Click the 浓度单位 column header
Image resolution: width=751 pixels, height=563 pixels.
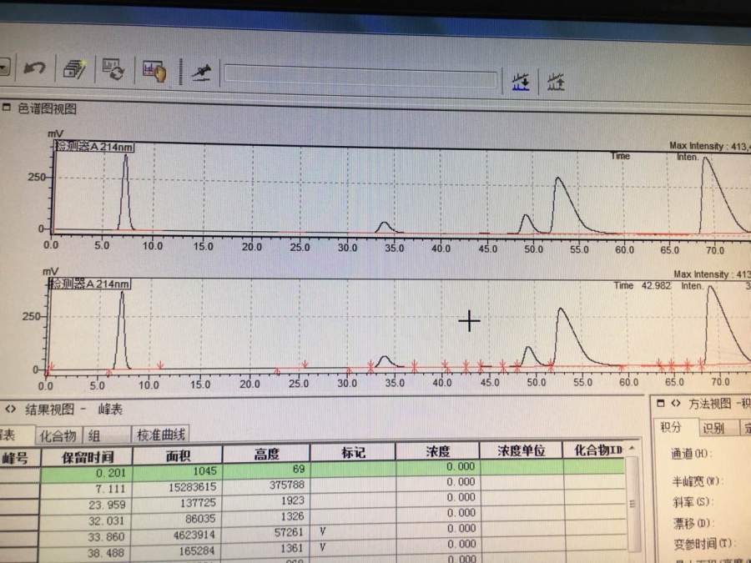(x=521, y=450)
